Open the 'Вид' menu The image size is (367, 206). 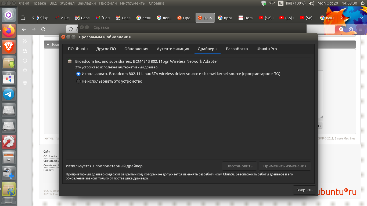53,3
